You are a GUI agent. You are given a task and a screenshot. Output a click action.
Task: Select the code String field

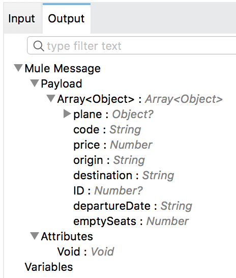click(x=107, y=129)
